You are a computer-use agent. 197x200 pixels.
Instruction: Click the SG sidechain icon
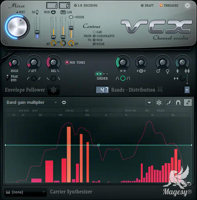click(x=37, y=12)
